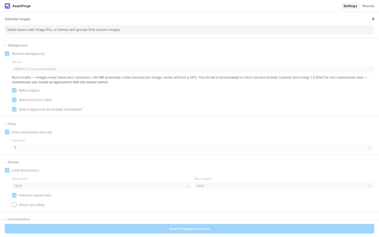Screen dimensions: 379x237
Task: Click the AssetForge title text
Action: click(x=21, y=6)
